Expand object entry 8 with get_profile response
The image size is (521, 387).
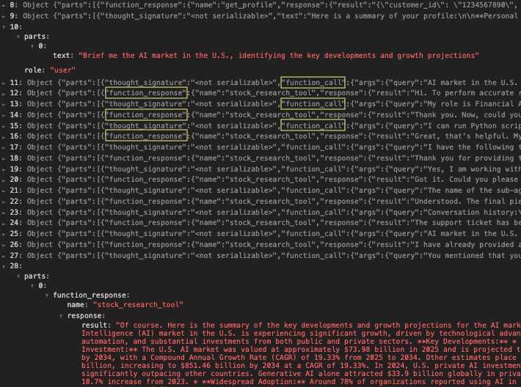(x=4, y=4)
